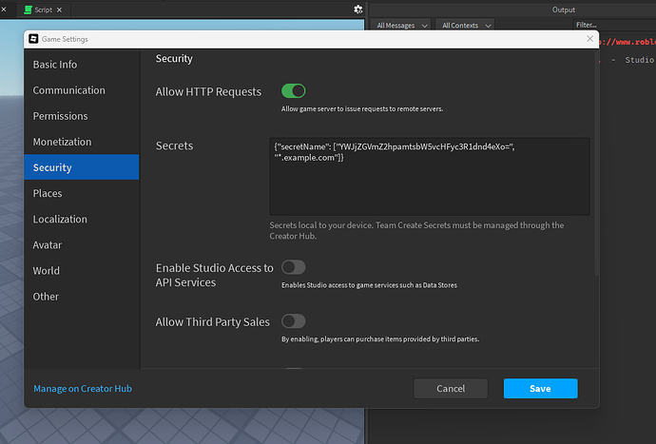The width and height of the screenshot is (656, 444).
Task: Close the Game Settings dialog
Action: (587, 39)
